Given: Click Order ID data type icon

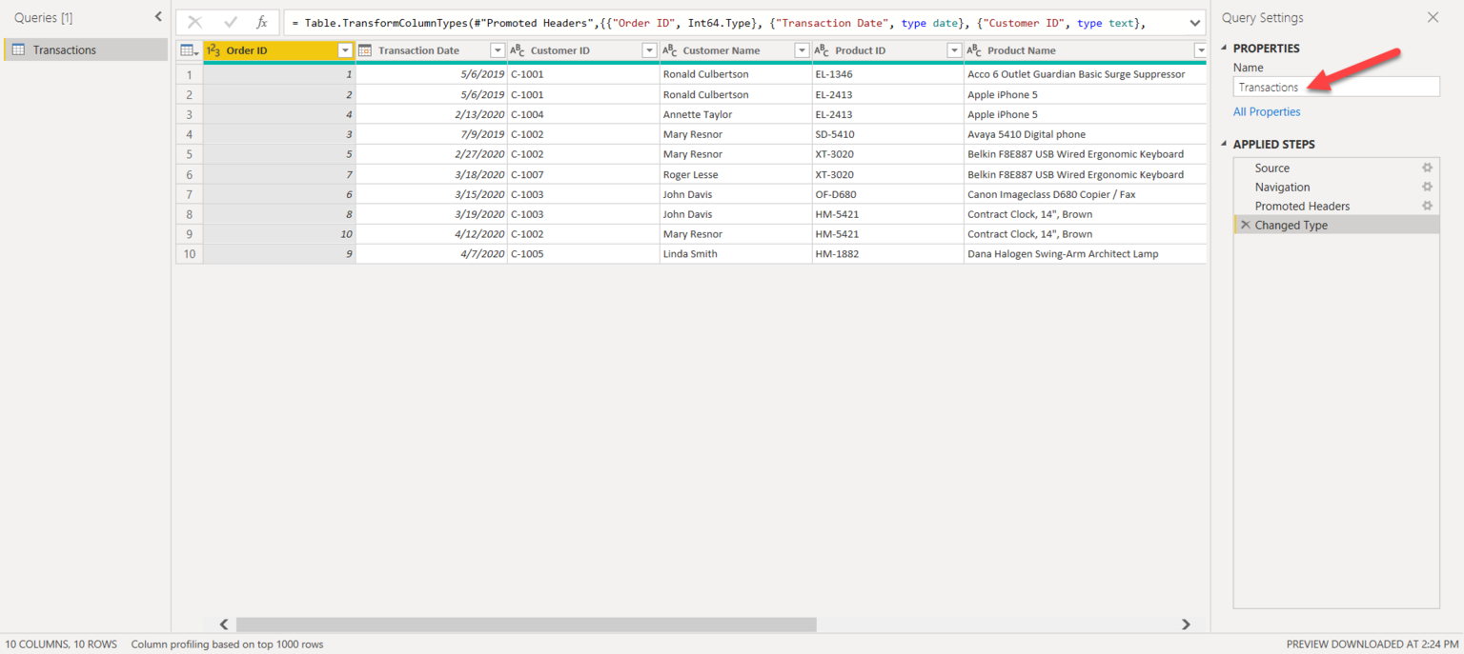Looking at the screenshot, I should [213, 50].
